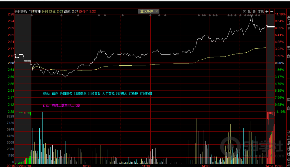290x167 pixels.
Task: Click the white closing price marker line
Action: pyautogui.click(x=271, y=27)
